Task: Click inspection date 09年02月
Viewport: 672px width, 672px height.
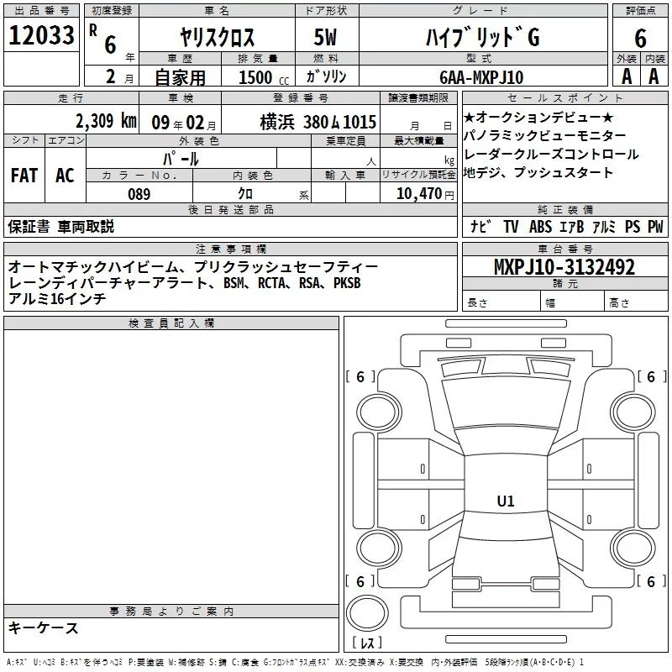Action: tap(184, 123)
